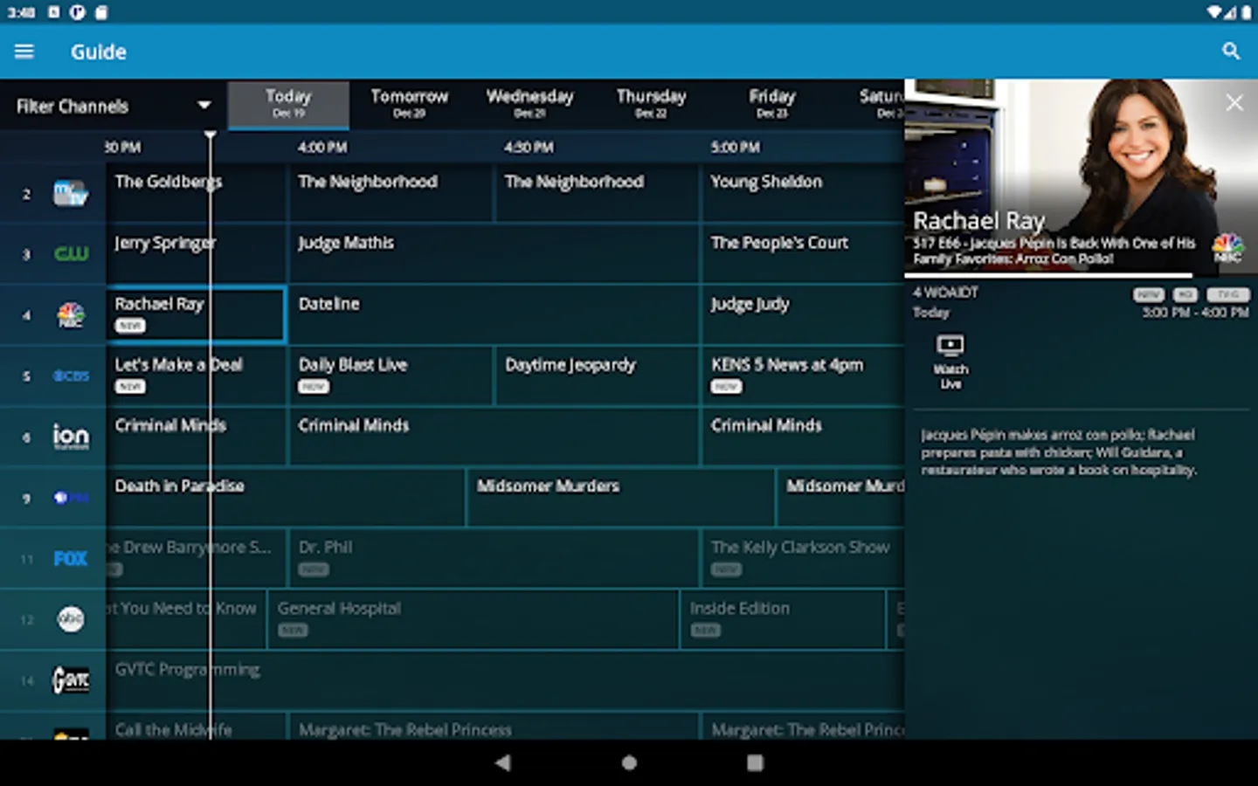Viewport: 1258px width, 786px height.
Task: Select Let's Make a Deal program
Action: tap(196, 376)
